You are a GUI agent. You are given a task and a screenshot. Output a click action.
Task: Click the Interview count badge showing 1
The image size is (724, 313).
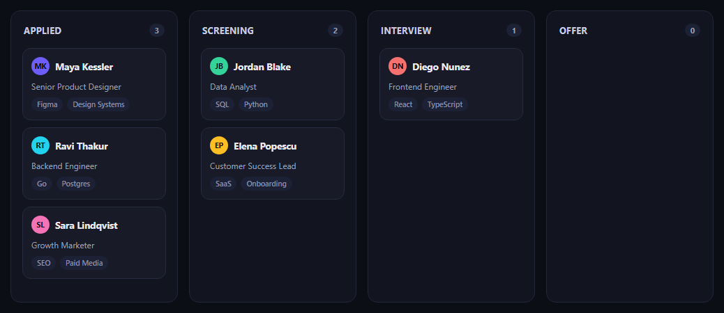click(x=514, y=31)
